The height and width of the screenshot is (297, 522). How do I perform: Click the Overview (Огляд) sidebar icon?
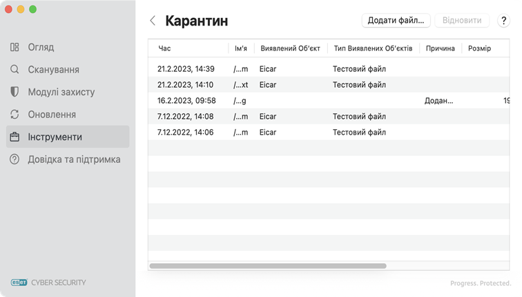[14, 47]
